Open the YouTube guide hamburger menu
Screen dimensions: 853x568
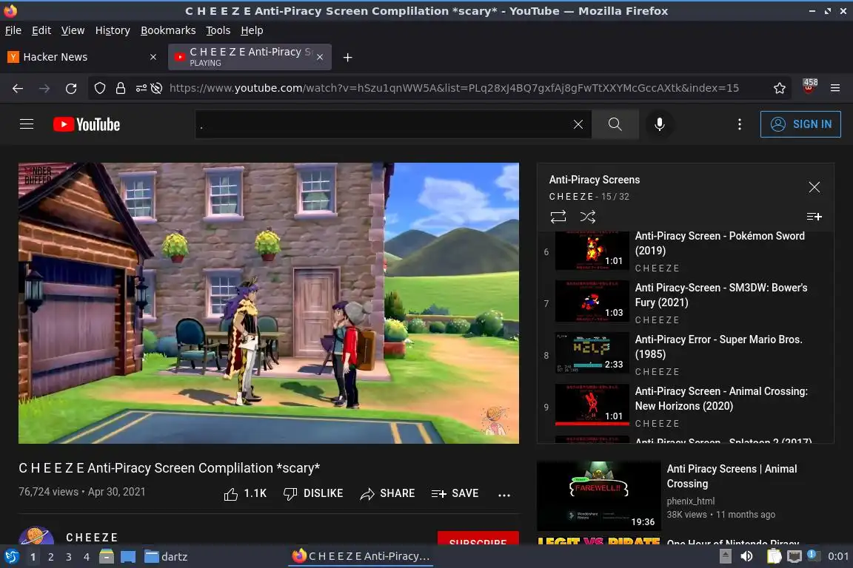coord(26,124)
